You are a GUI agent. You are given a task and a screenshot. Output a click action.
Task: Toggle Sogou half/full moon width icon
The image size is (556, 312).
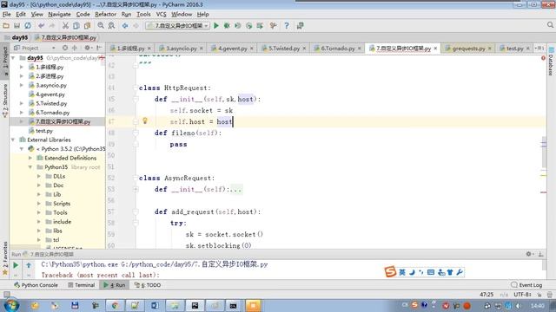tap(412, 272)
